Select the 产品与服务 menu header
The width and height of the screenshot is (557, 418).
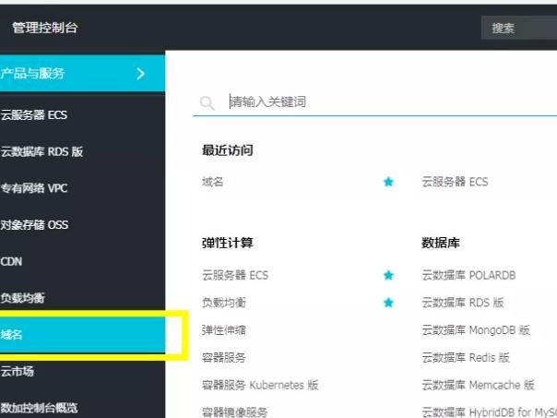click(82, 74)
